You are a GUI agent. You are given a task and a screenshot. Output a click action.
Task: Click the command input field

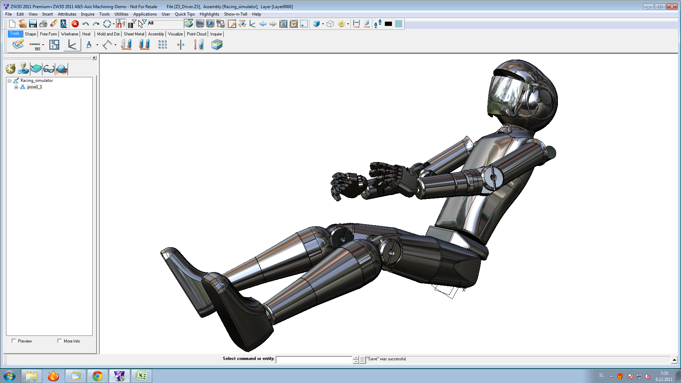314,360
